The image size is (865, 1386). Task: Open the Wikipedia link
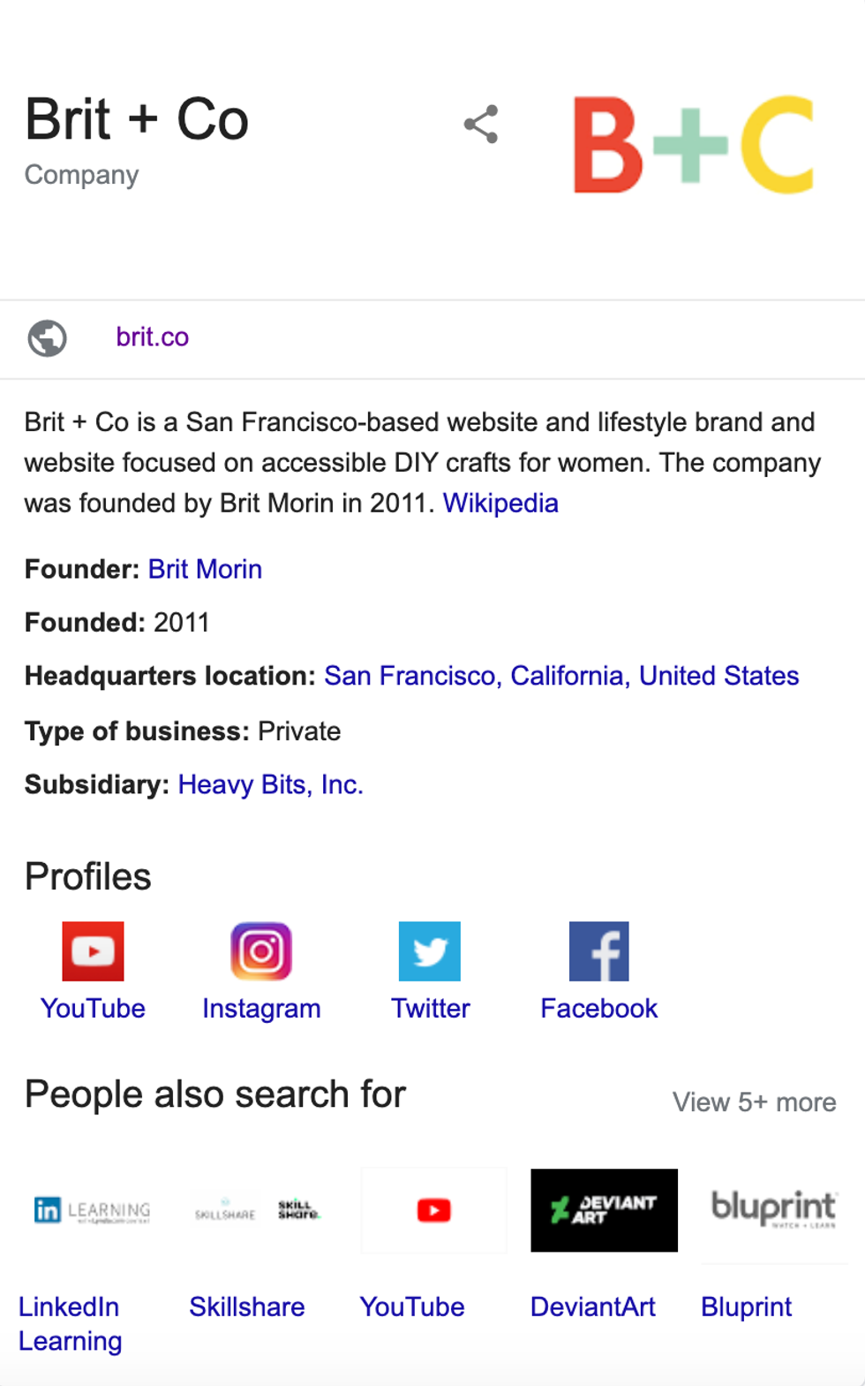pyautogui.click(x=500, y=504)
